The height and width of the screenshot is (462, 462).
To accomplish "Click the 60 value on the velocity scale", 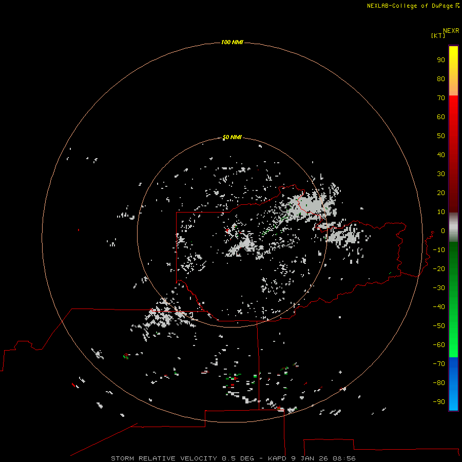I will 441,117.
